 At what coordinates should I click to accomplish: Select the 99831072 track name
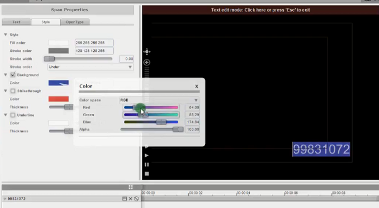click(x=17, y=199)
